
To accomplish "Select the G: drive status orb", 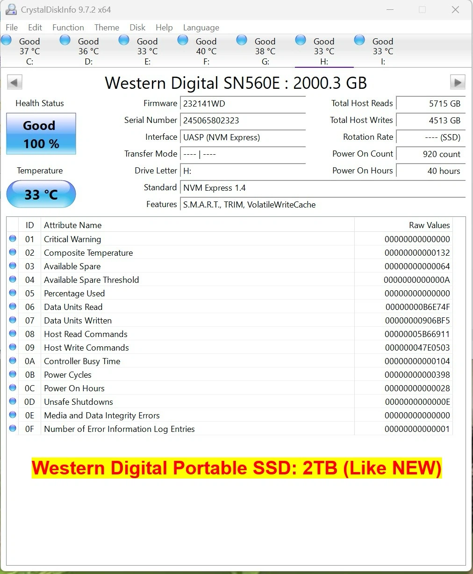I will pyautogui.click(x=242, y=40).
